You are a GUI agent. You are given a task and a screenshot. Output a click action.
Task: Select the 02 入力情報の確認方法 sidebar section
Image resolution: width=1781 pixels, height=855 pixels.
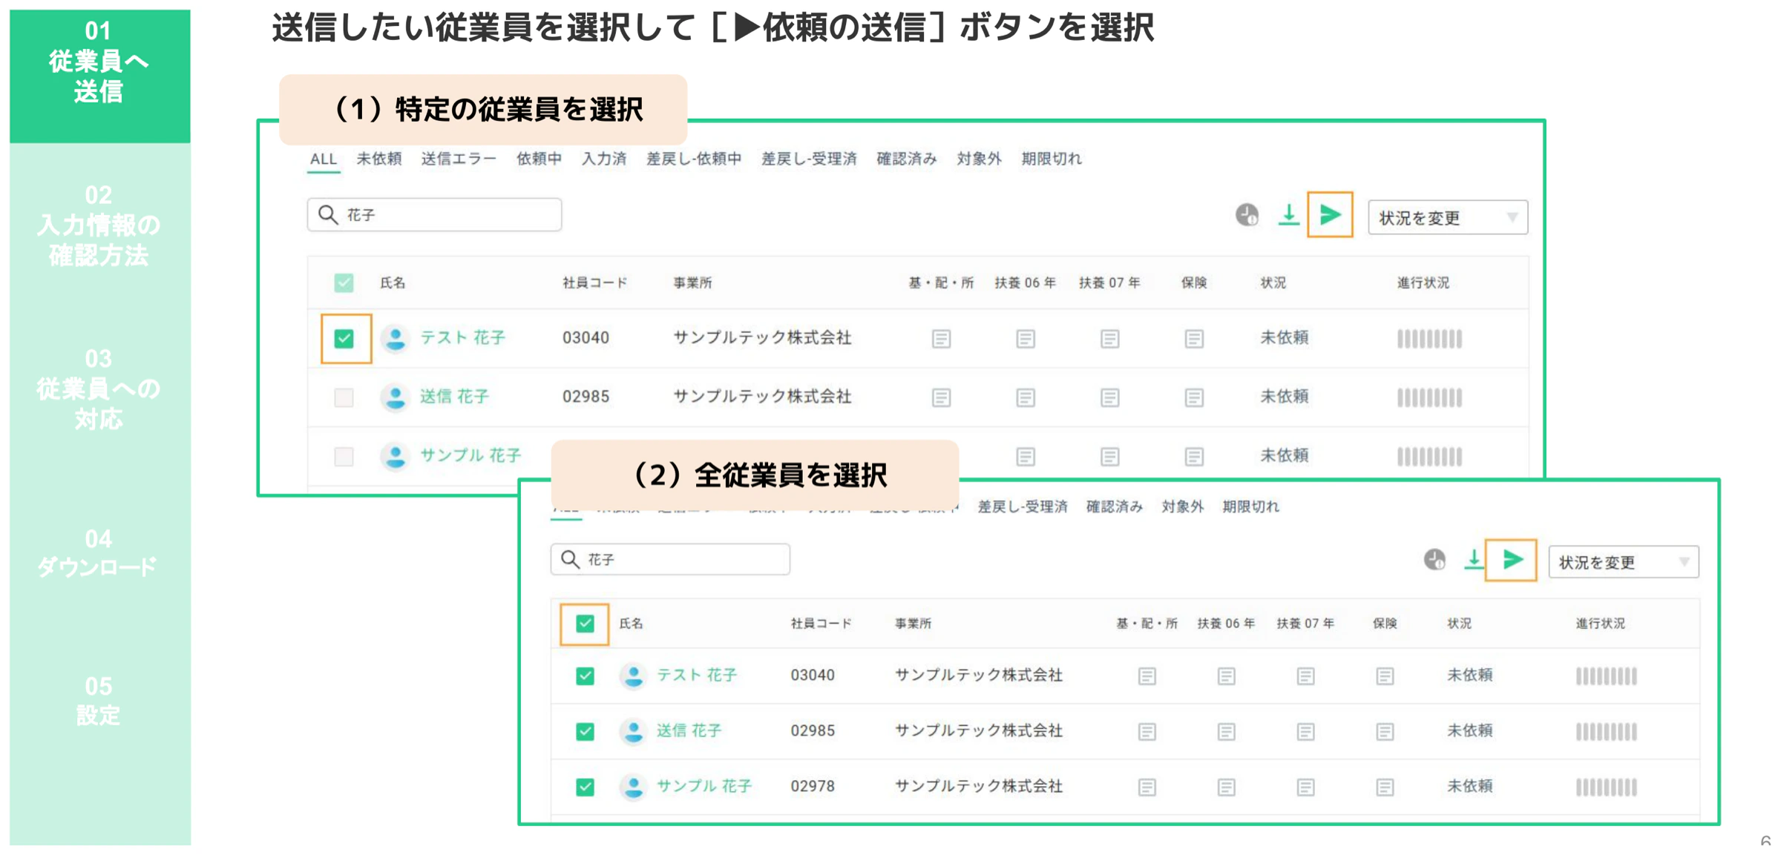coord(99,225)
